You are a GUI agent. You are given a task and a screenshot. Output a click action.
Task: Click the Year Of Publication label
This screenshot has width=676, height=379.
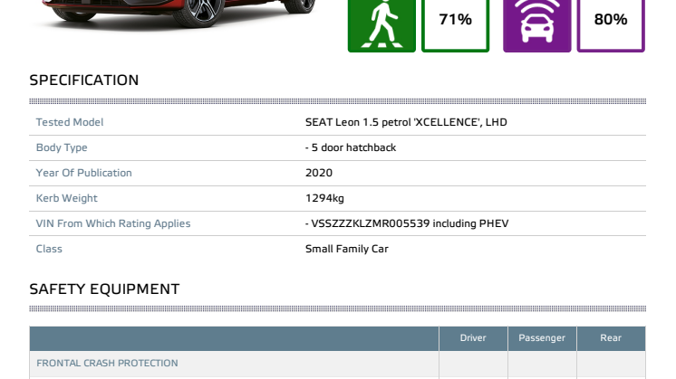(83, 173)
